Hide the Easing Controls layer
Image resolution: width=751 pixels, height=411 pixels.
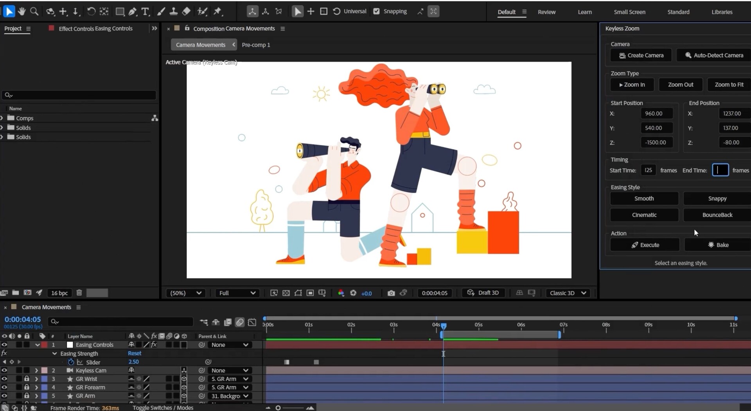4,345
